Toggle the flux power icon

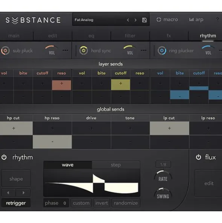(198, 157)
